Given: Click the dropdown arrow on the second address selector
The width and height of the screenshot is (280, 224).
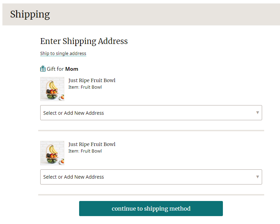Looking at the screenshot, I should [x=258, y=177].
